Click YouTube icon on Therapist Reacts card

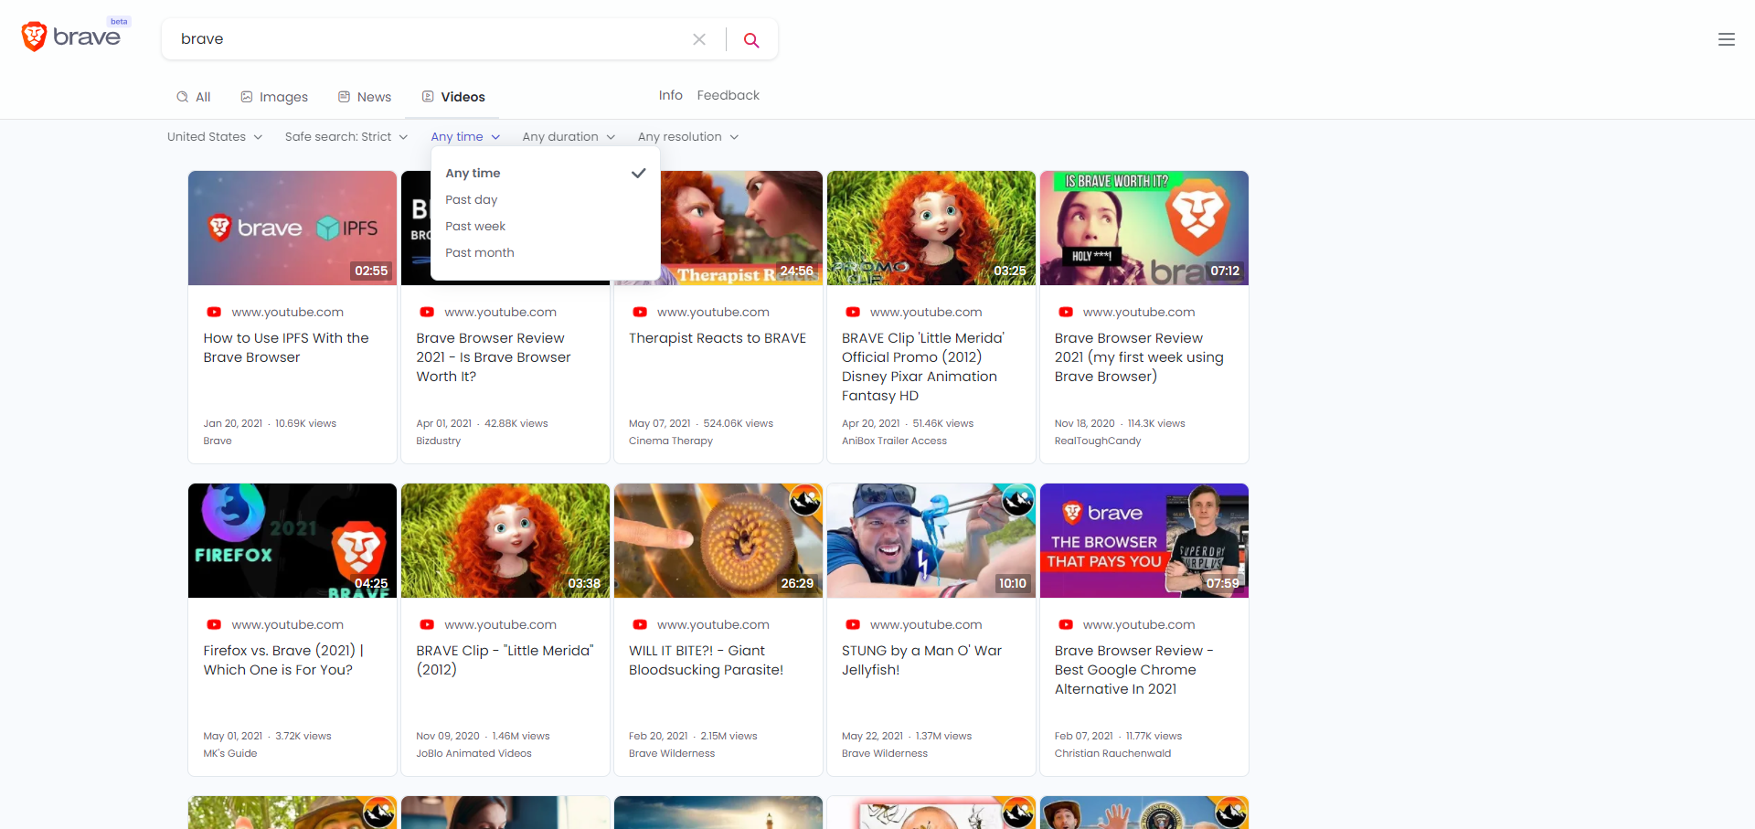640,312
